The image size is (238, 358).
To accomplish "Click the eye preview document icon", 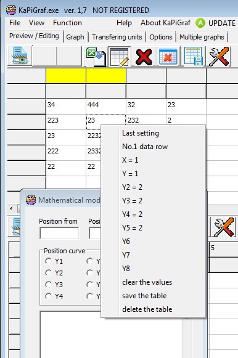I will pyautogui.click(x=20, y=56).
